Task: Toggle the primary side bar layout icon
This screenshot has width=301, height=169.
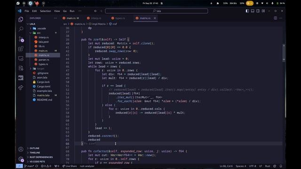Action: (x=247, y=11)
